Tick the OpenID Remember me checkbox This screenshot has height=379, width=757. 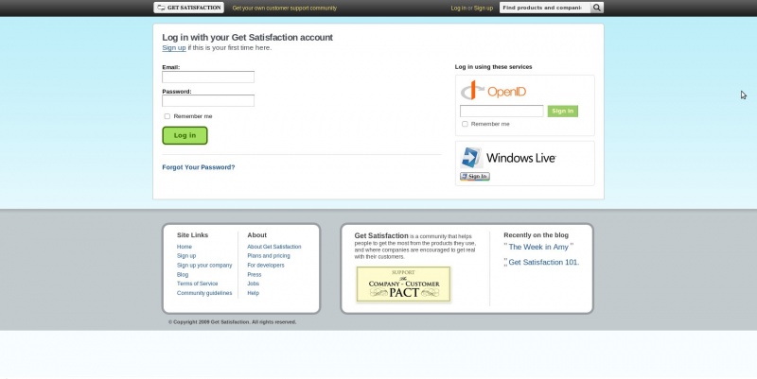[465, 124]
